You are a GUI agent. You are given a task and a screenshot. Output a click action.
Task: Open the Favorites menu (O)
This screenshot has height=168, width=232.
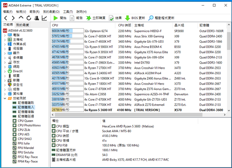(51, 12)
